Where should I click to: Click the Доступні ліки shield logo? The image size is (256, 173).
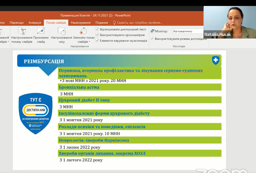point(35,114)
